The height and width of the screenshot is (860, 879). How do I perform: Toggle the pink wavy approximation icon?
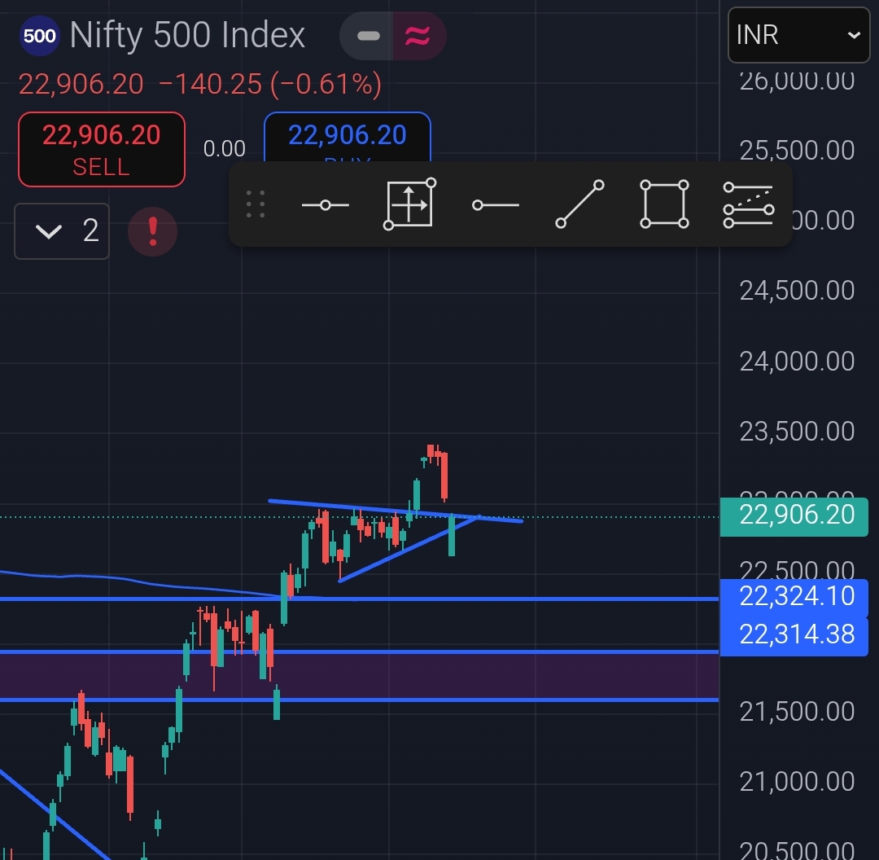tap(418, 36)
